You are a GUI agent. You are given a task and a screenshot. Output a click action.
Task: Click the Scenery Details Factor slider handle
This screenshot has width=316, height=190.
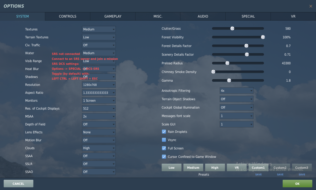point(247,54)
